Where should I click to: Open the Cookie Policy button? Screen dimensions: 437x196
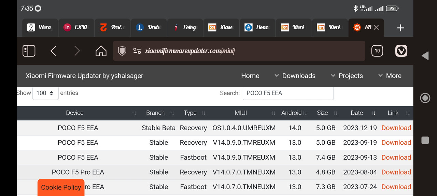tap(61, 187)
